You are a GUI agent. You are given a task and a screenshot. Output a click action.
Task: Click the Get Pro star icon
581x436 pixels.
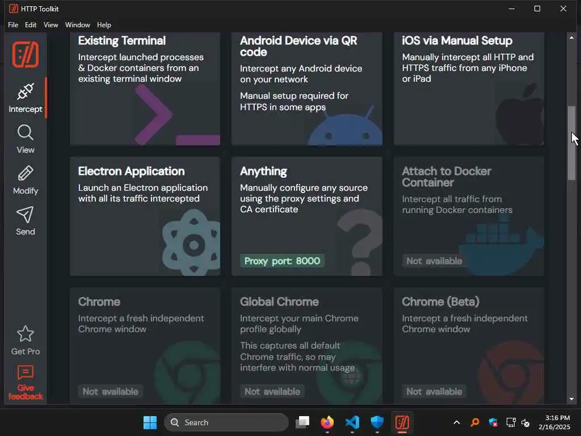point(25,334)
